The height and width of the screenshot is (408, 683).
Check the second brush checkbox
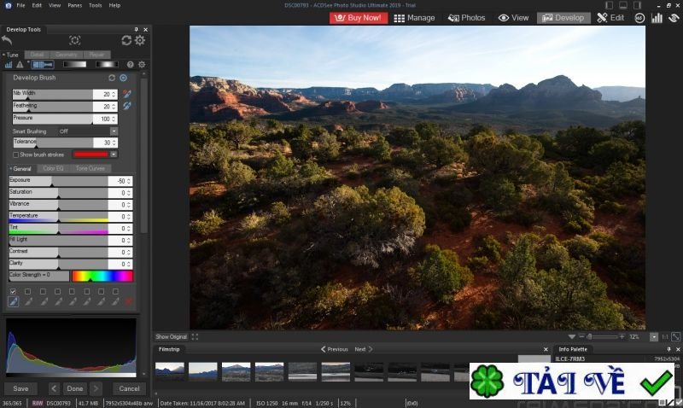pos(27,291)
